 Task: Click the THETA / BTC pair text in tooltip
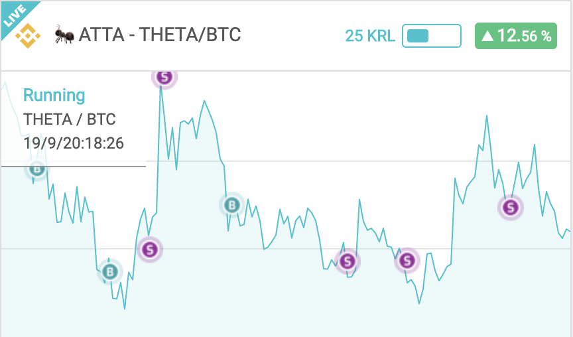[x=70, y=119]
